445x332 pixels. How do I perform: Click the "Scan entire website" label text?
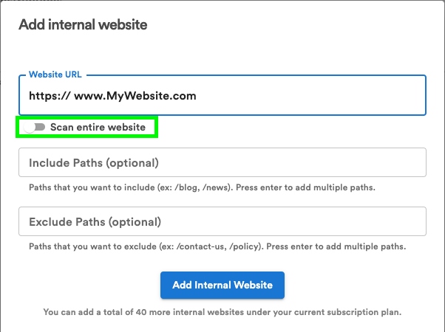pyautogui.click(x=98, y=128)
